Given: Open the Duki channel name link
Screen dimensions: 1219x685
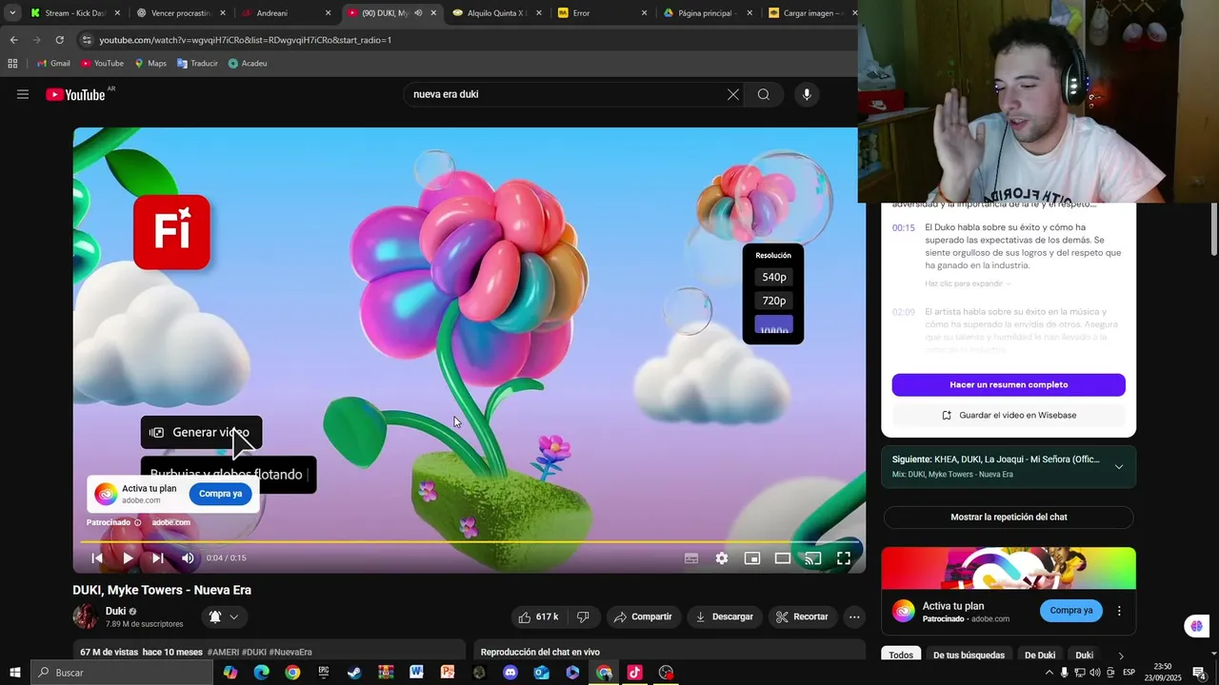Looking at the screenshot, I should pyautogui.click(x=115, y=611).
